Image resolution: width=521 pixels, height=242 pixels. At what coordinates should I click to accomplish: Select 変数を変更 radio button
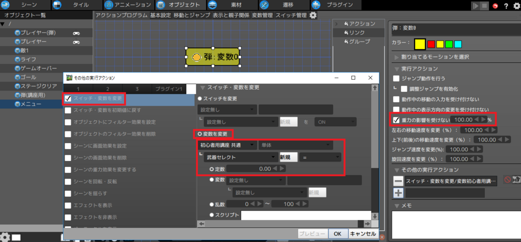coord(199,134)
